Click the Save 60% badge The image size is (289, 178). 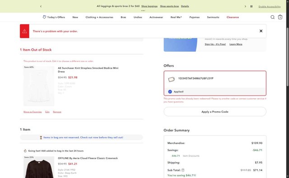(29, 67)
